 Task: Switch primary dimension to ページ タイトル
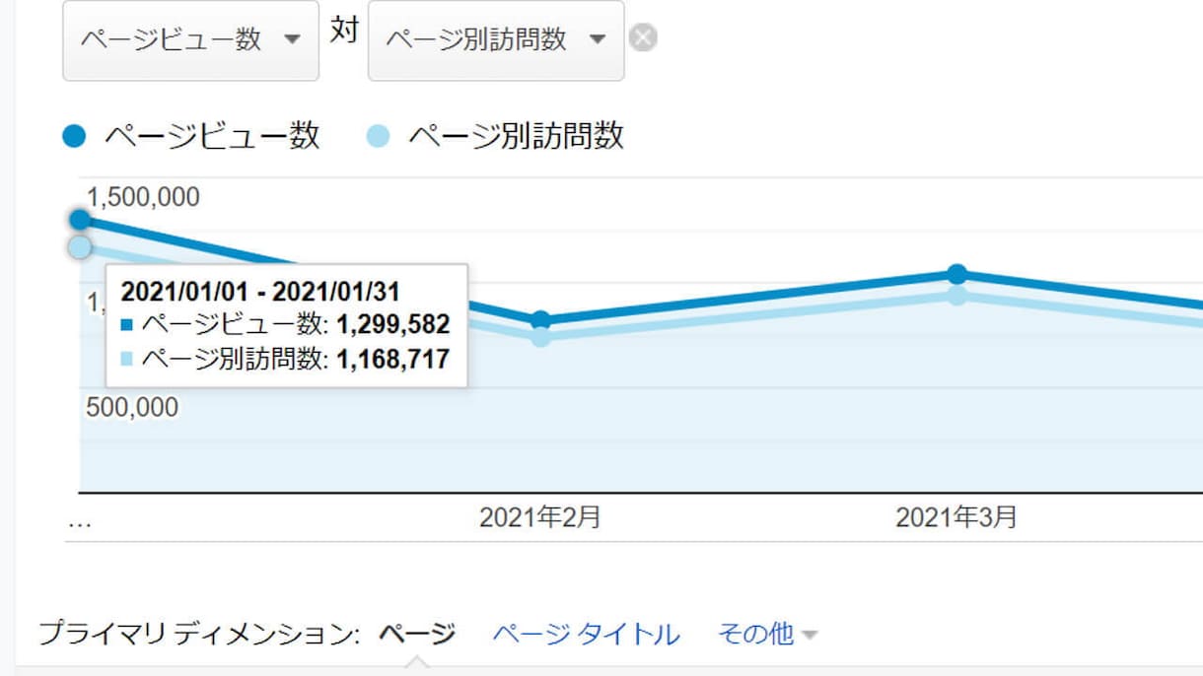[x=587, y=634]
